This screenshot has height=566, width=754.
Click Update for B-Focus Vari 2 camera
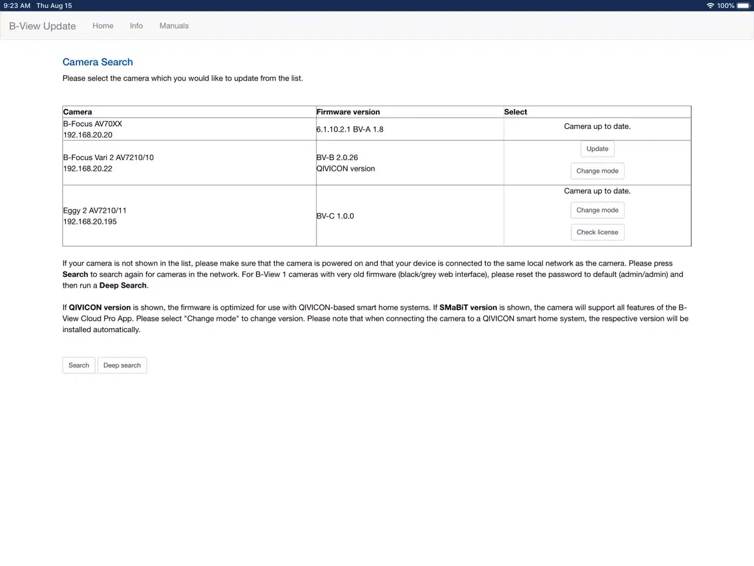(597, 149)
